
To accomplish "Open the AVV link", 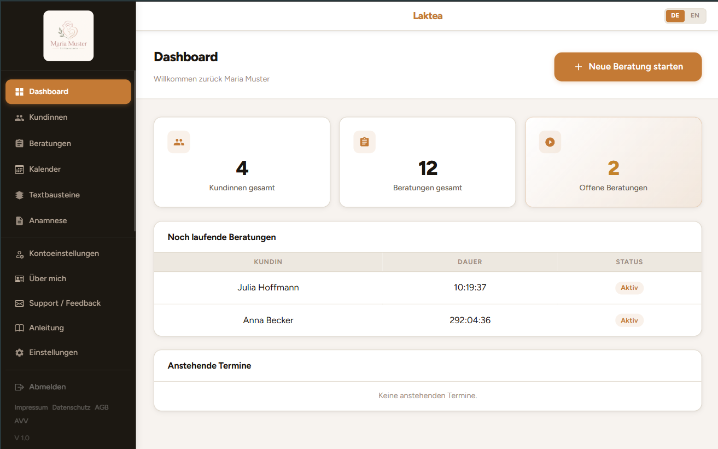I will 21,421.
